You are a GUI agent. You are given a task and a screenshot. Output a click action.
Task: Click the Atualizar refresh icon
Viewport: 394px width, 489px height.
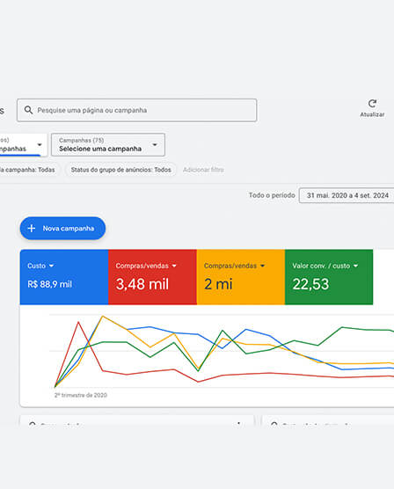[x=372, y=103]
